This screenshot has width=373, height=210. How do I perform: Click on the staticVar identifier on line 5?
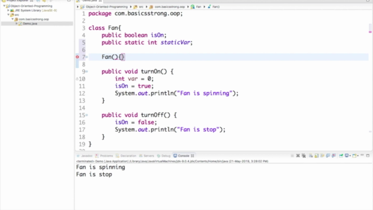point(175,43)
